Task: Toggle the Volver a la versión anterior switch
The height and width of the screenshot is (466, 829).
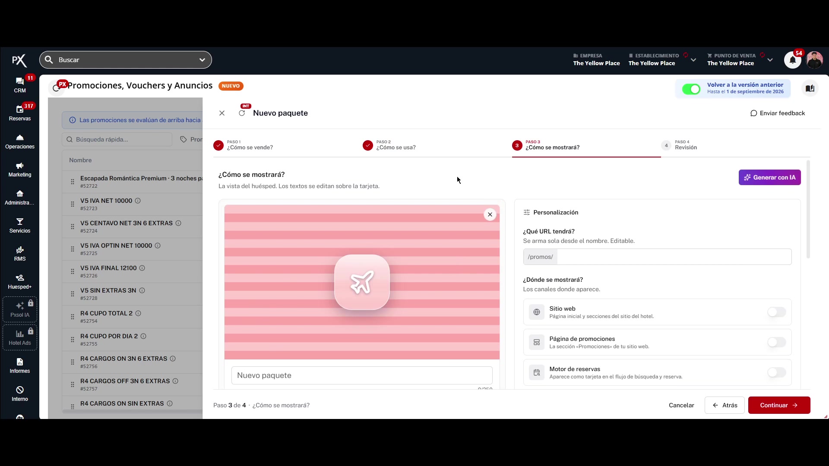Action: tap(691, 89)
